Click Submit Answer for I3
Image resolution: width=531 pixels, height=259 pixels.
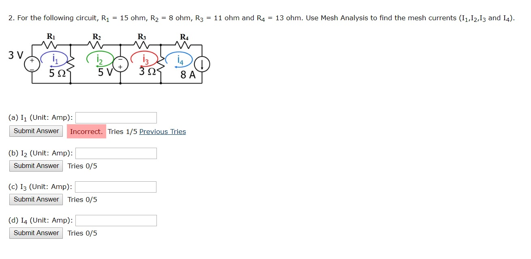pos(36,199)
